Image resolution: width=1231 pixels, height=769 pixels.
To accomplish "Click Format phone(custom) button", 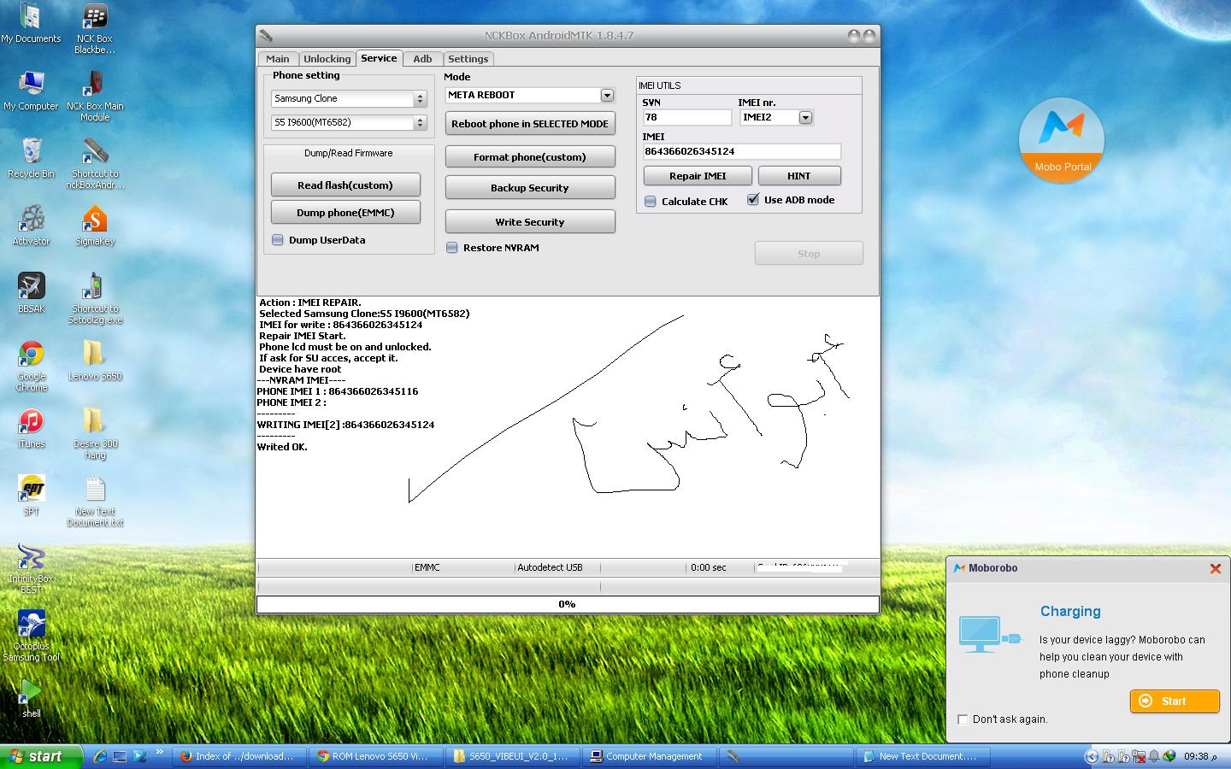I will pos(530,157).
